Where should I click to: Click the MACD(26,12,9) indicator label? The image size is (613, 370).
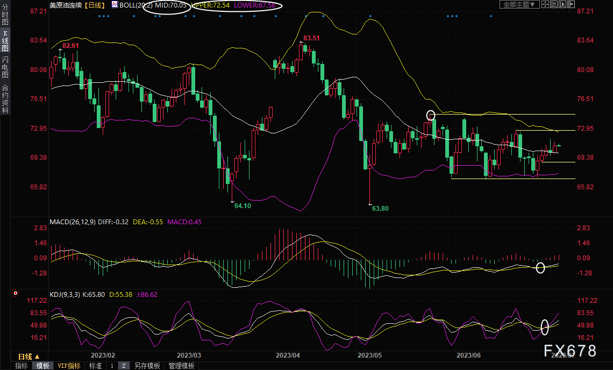(73, 222)
